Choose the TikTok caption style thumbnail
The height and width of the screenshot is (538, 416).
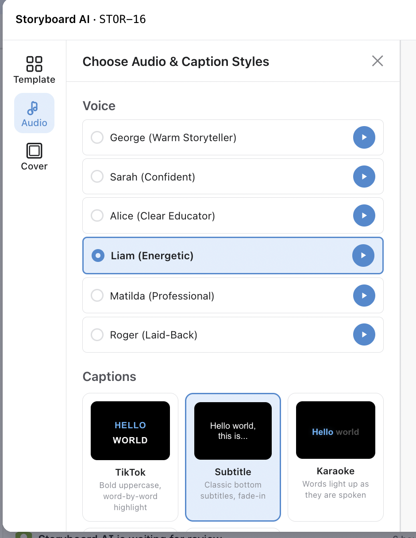pyautogui.click(x=130, y=430)
